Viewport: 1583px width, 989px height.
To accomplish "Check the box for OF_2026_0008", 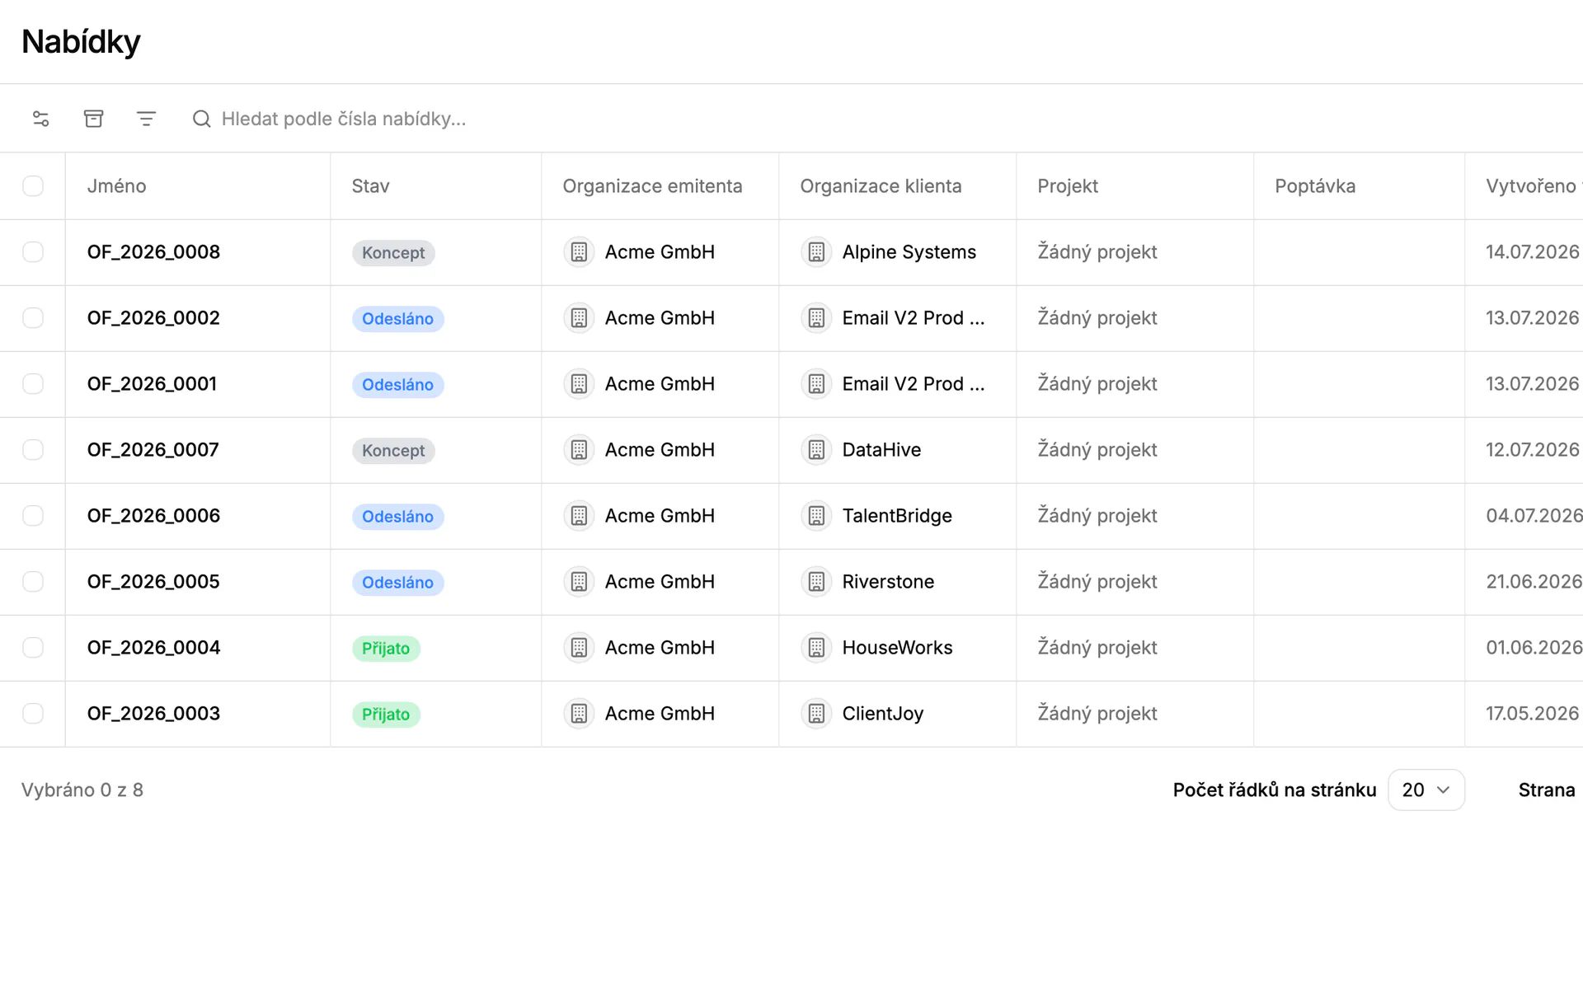I will coord(33,252).
